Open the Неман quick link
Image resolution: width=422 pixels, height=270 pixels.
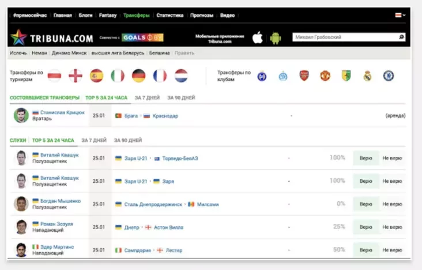click(x=39, y=53)
